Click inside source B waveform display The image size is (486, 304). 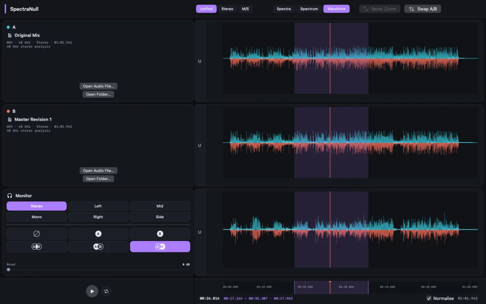(x=350, y=142)
